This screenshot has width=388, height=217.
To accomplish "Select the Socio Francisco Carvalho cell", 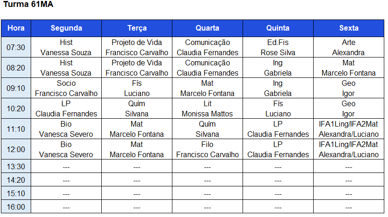I will 66,88.
